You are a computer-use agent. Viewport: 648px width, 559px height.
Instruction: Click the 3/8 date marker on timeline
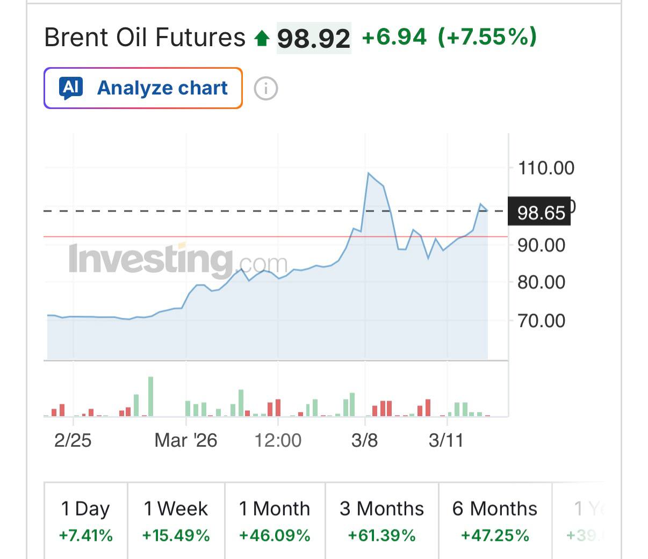pyautogui.click(x=364, y=440)
